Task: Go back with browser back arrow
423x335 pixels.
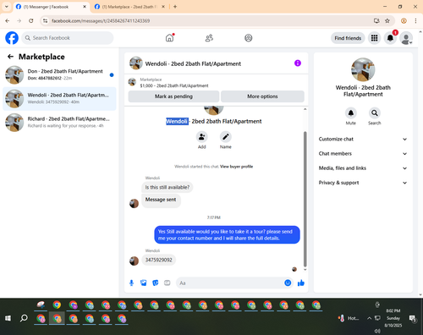Action: (x=8, y=20)
